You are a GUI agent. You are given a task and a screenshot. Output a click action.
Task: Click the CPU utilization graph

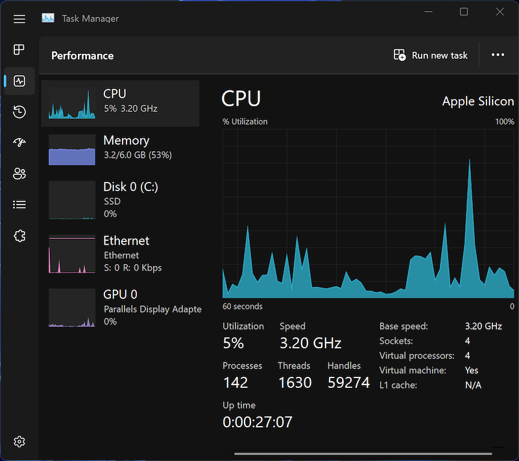pyautogui.click(x=368, y=213)
